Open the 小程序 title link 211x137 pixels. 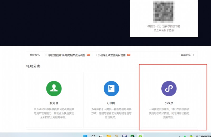tap(169, 103)
